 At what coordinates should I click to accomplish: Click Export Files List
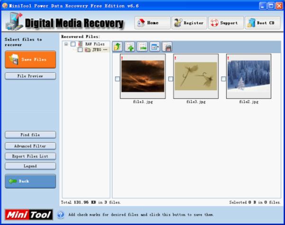pyautogui.click(x=30, y=156)
